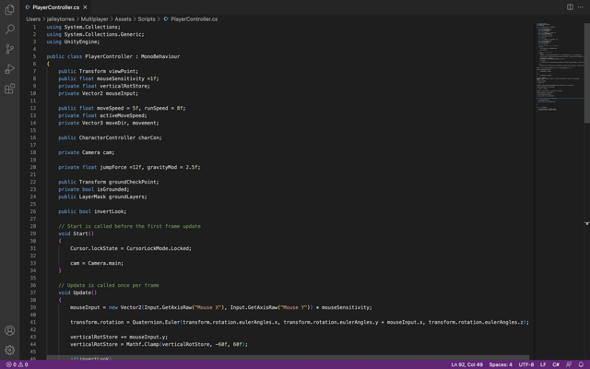Click 'Camera.main' on line 33
Image resolution: width=590 pixels, height=369 pixels.
click(104, 263)
